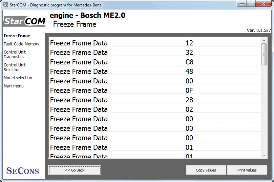The width and height of the screenshot is (274, 182).
Task: Click the StarCOM logo in header
Action: 24,21
